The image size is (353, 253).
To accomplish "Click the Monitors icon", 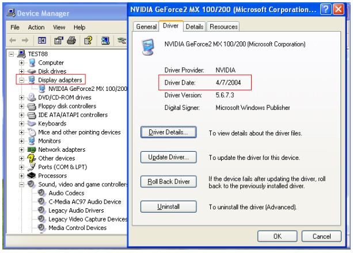I will [x=32, y=141].
